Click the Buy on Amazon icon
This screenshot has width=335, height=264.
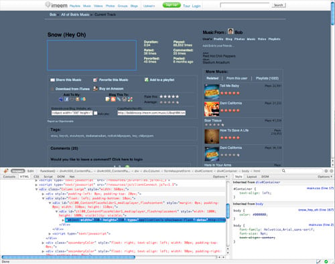[x=95, y=88]
